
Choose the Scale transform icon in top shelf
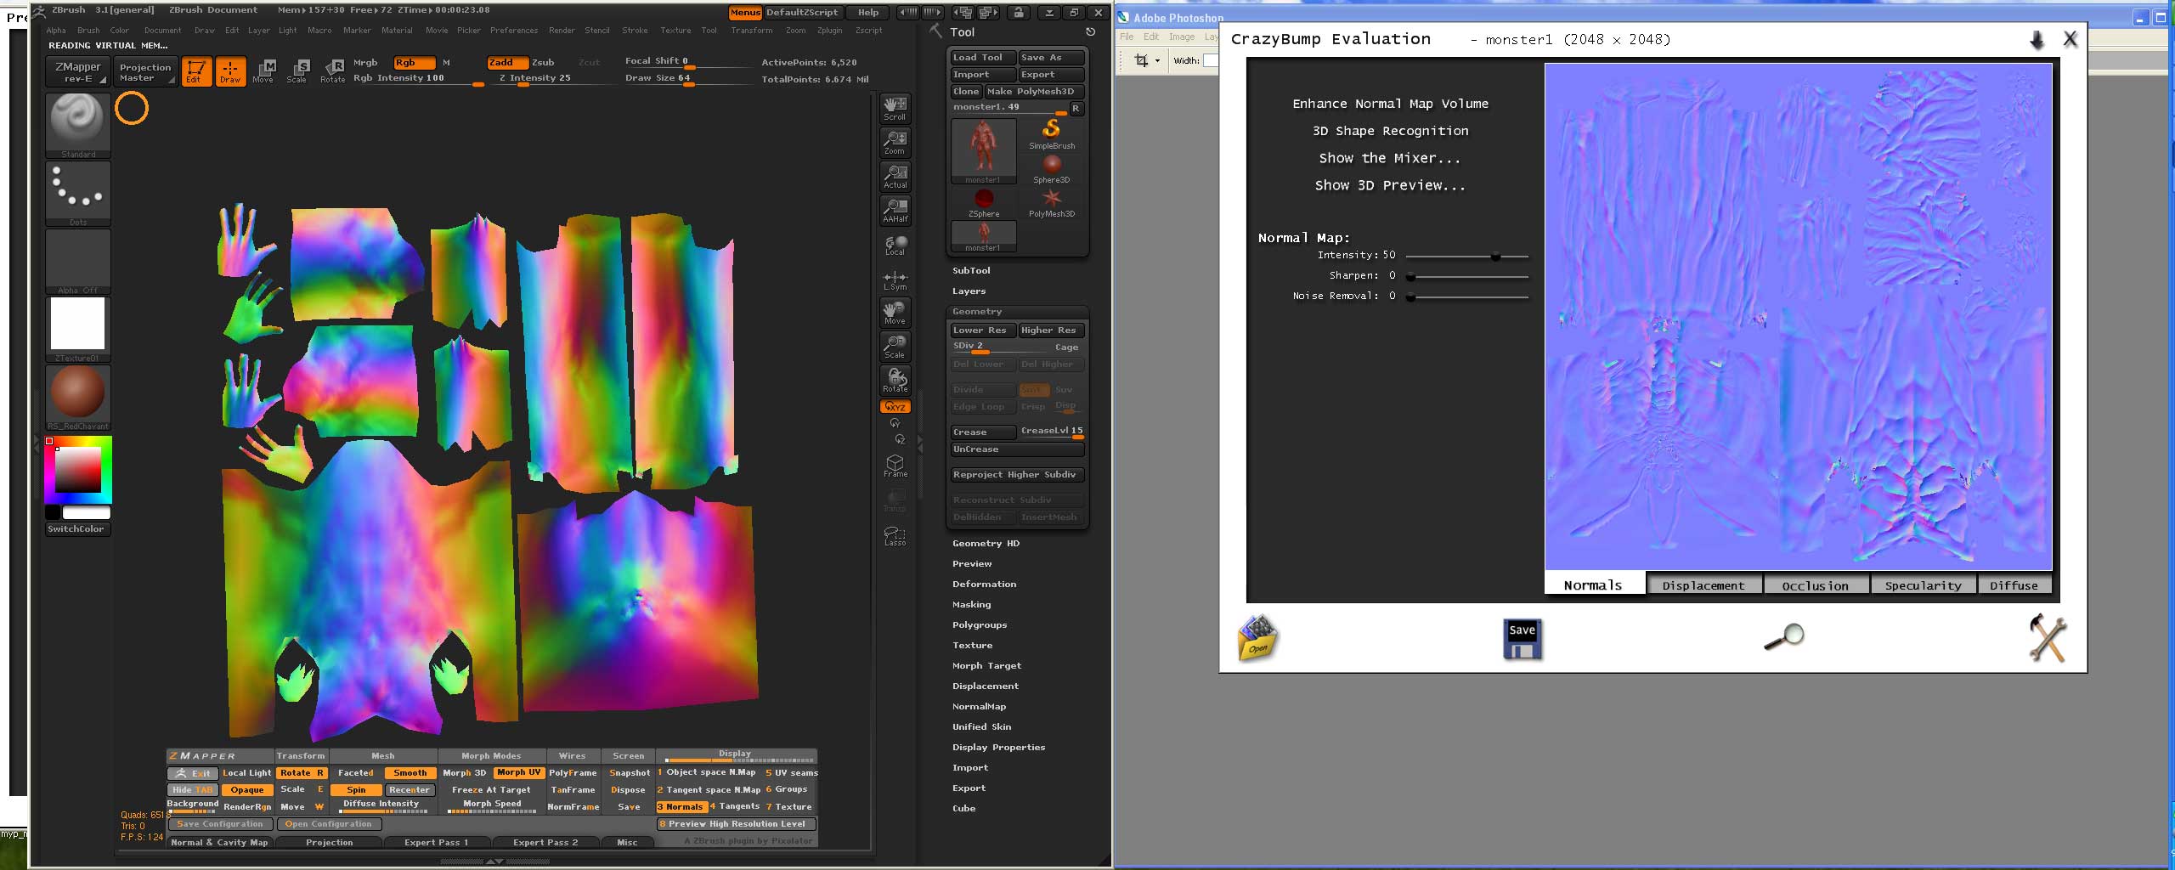point(297,71)
